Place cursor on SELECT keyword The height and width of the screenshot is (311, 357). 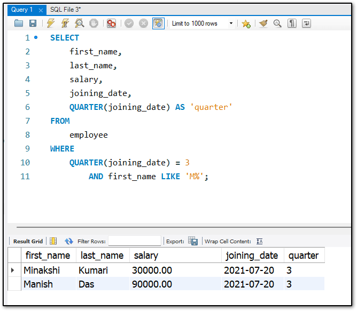coord(65,38)
